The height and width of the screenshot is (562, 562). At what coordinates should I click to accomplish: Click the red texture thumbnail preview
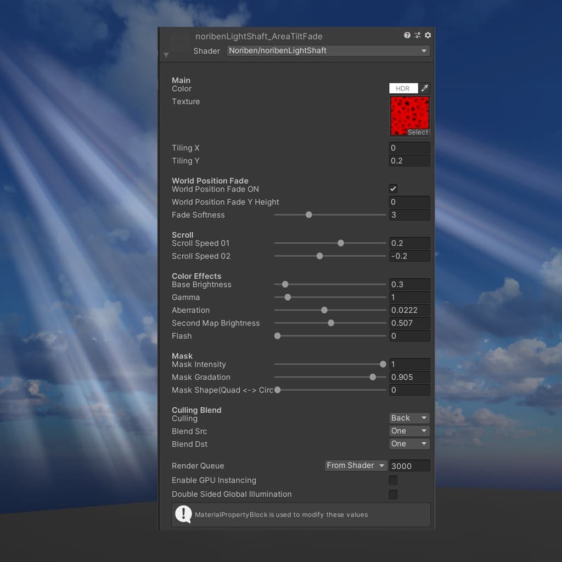coord(409,113)
